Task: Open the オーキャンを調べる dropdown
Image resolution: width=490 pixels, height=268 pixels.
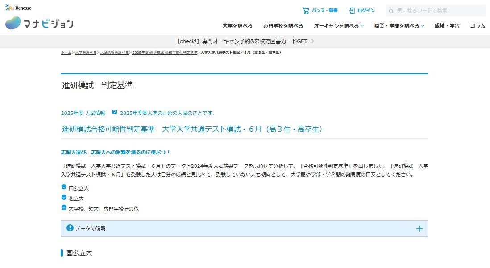Action: point(339,26)
